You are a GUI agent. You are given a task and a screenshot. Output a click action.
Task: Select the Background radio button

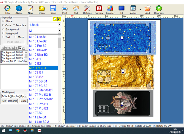(3, 29)
